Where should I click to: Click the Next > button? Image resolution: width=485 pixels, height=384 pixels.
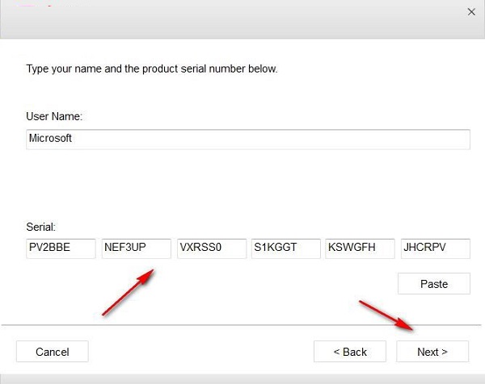(432, 351)
